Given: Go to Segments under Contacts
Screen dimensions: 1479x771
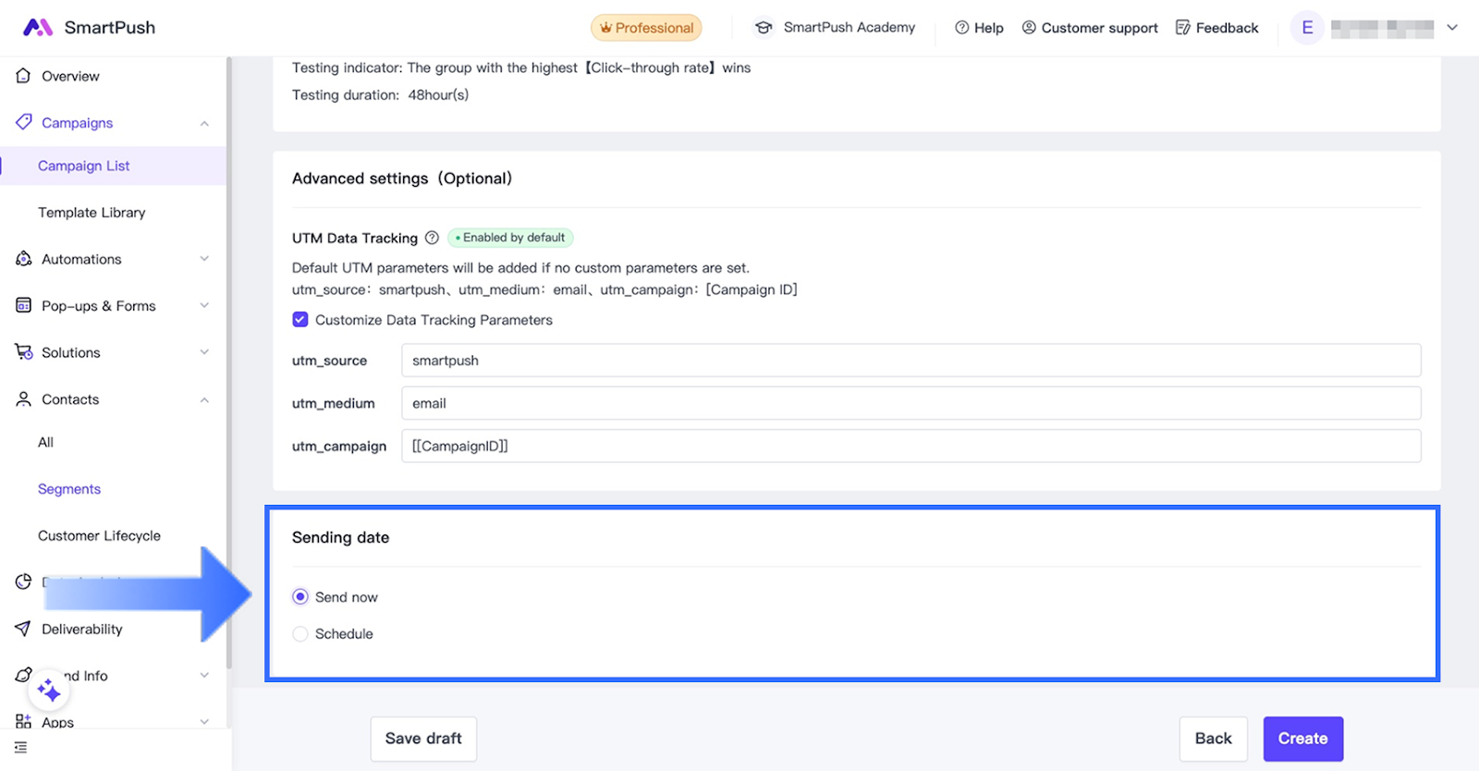Looking at the screenshot, I should tap(69, 489).
